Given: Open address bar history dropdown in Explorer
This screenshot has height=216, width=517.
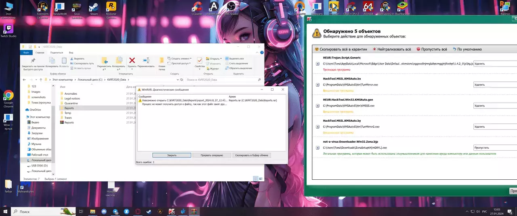Looking at the screenshot, I should tap(177, 80).
